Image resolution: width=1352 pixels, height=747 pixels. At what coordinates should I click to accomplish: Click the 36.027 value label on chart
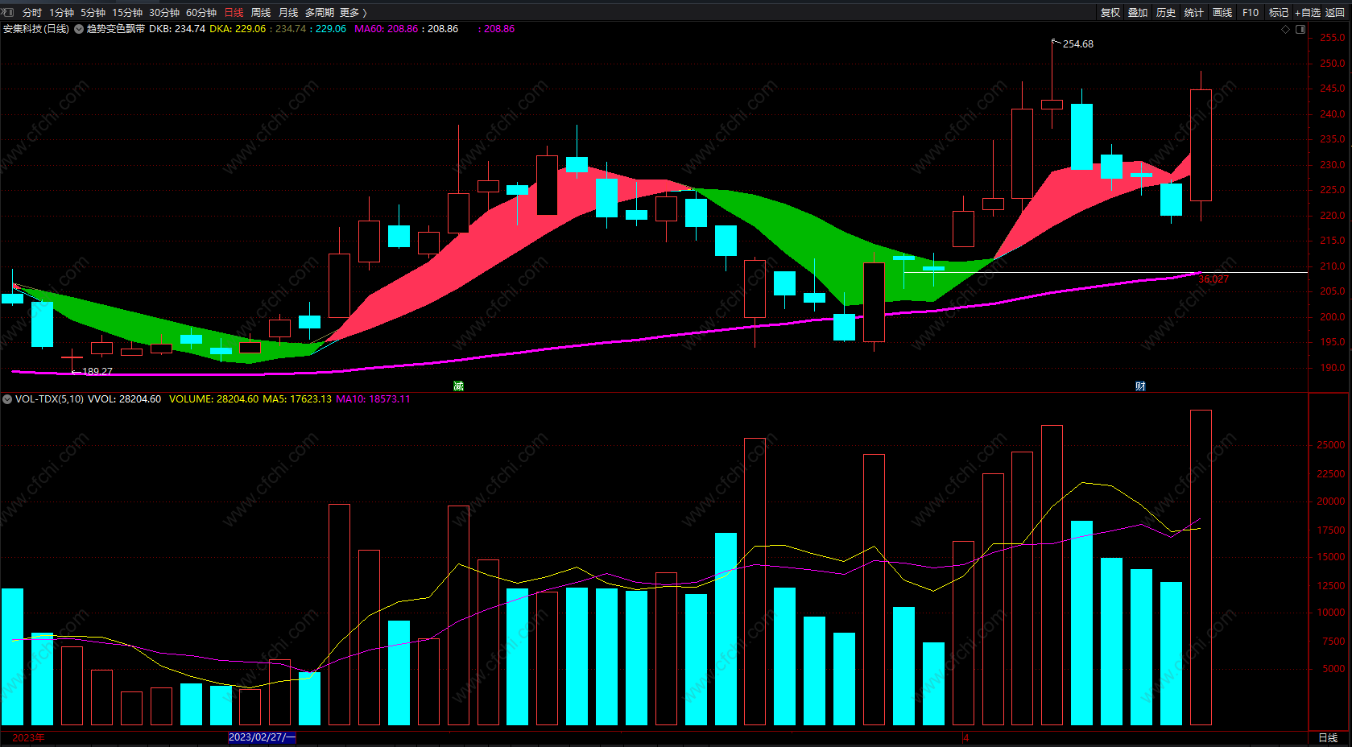point(1213,279)
